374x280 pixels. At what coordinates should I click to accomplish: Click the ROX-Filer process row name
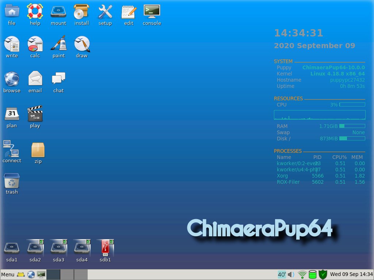pyautogui.click(x=288, y=182)
